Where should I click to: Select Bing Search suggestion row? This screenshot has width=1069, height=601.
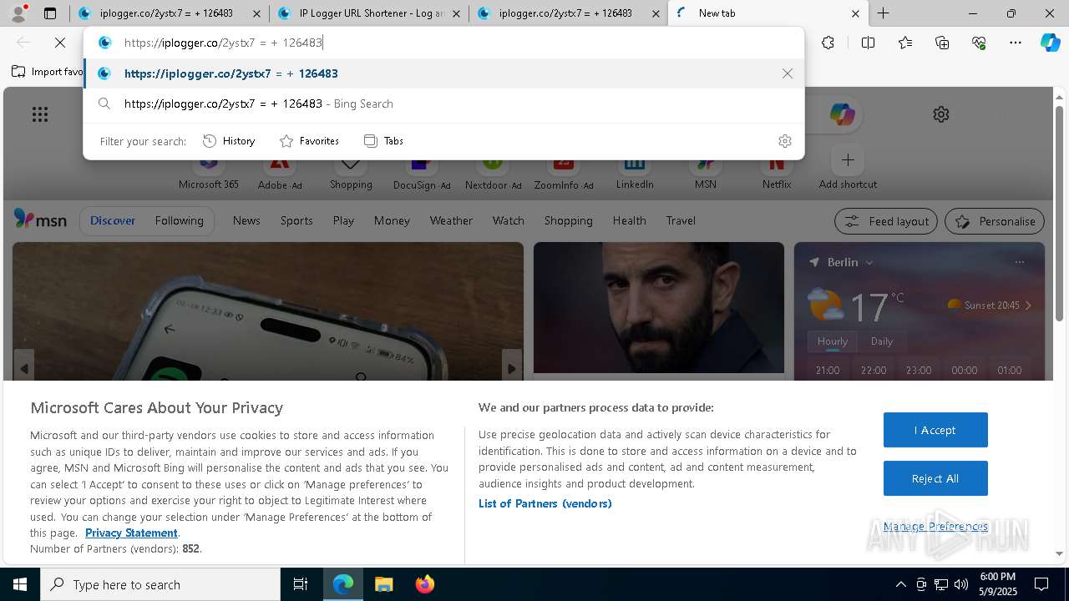click(x=443, y=104)
